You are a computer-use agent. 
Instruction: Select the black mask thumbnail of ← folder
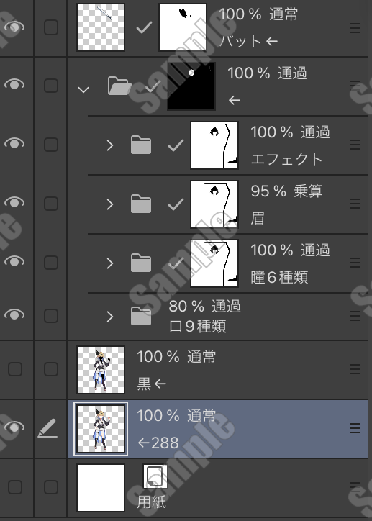coord(191,86)
